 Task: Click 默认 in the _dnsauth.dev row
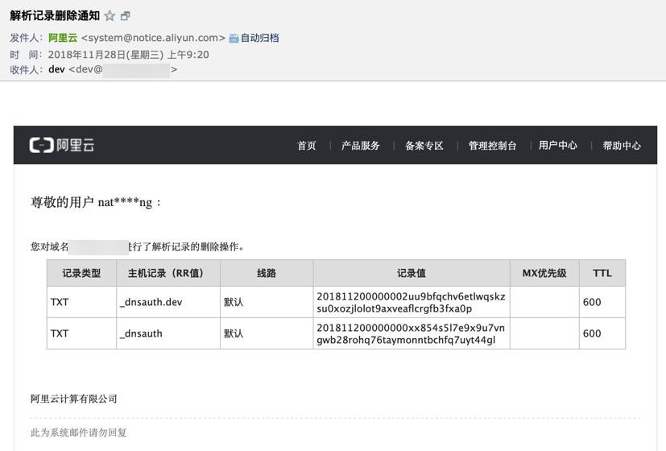[234, 302]
